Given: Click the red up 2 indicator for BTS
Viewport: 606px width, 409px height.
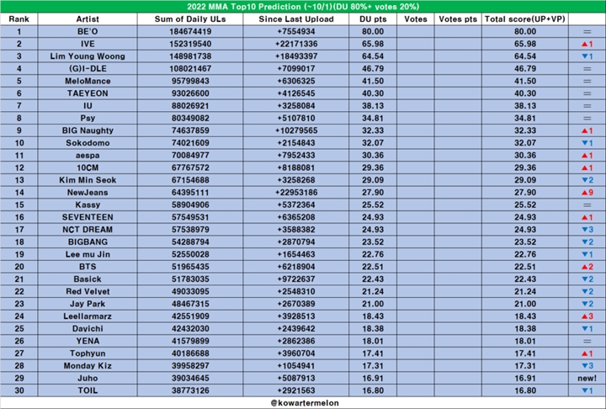Looking at the screenshot, I should point(587,267).
